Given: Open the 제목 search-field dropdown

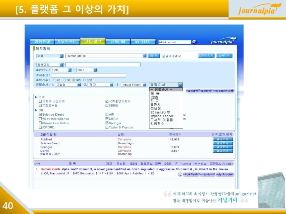Looking at the screenshot, I should point(61,56).
